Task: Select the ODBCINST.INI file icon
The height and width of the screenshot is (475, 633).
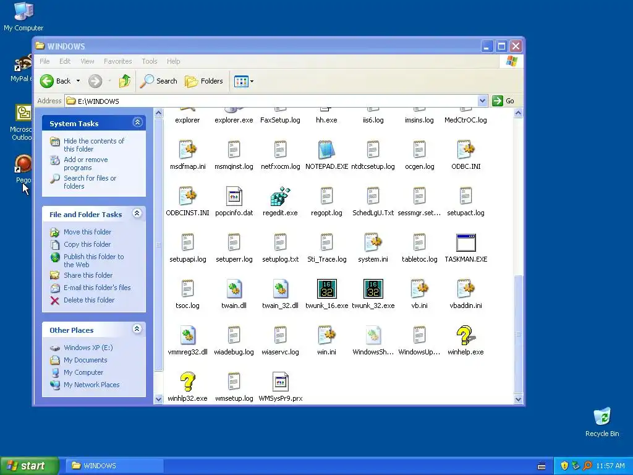Action: click(x=188, y=196)
